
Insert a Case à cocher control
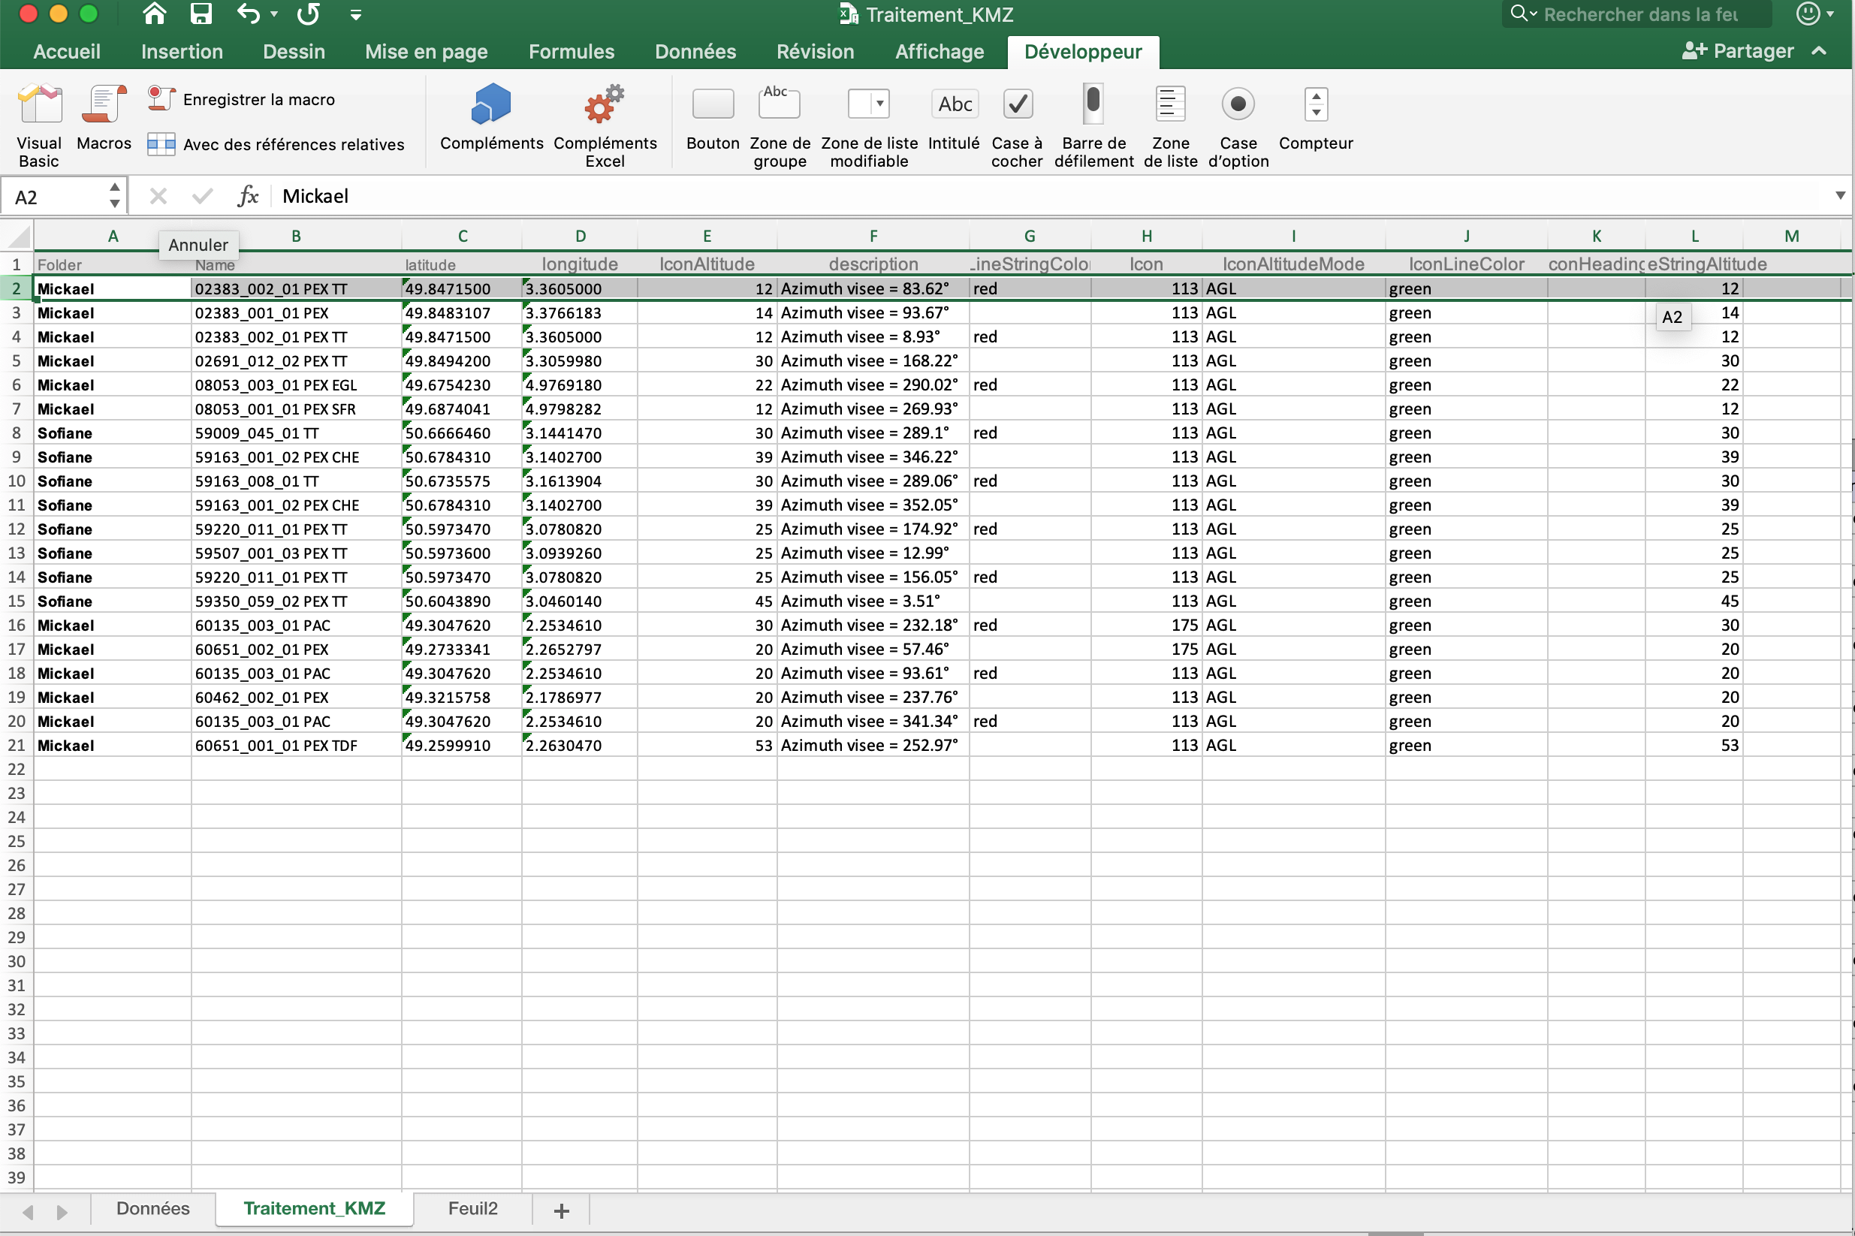1017,125
